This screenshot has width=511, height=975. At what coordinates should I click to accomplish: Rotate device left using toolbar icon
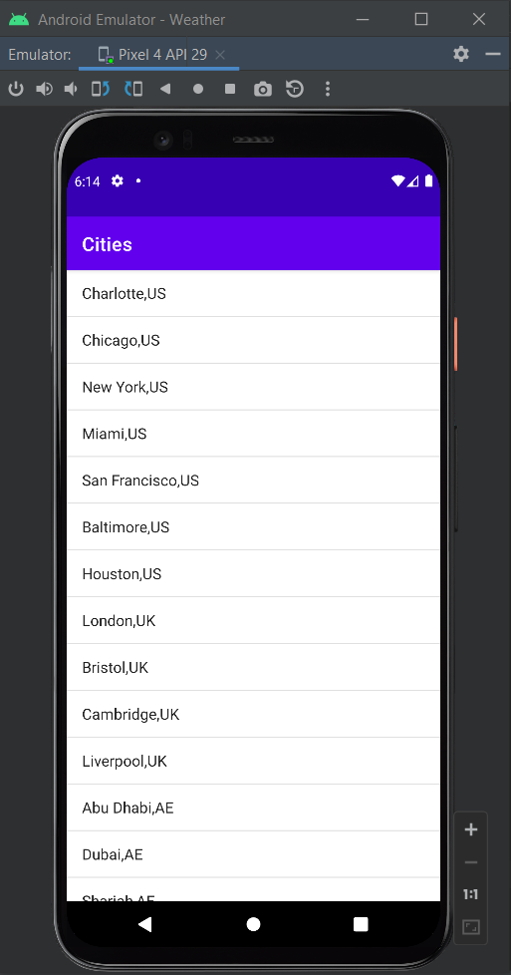[100, 89]
